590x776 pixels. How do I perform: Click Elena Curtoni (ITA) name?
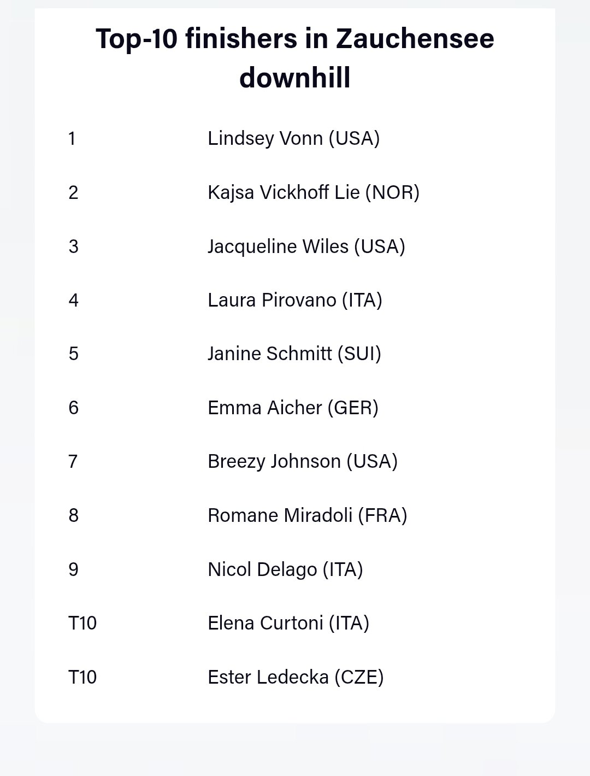click(x=288, y=623)
